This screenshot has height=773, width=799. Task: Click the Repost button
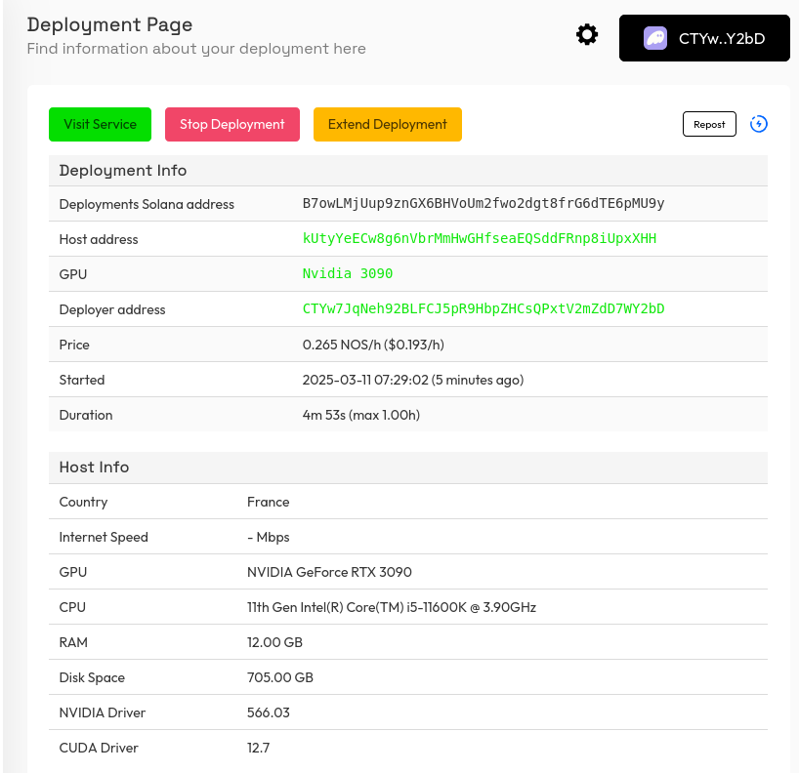click(709, 124)
